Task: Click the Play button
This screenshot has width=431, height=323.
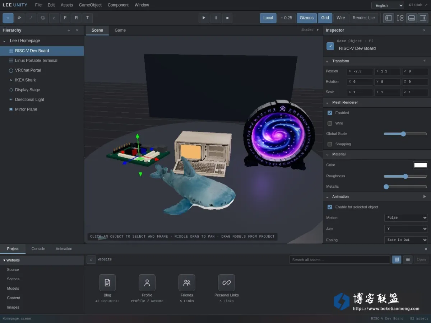Action: (204, 18)
